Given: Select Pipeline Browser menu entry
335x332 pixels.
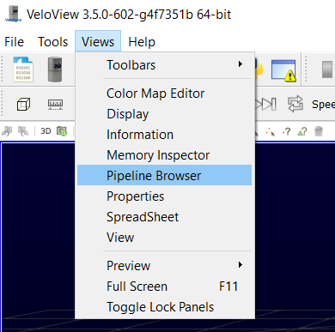Looking at the screenshot, I should 165,175.
